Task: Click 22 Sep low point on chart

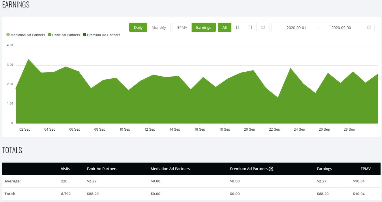Action: [278, 97]
